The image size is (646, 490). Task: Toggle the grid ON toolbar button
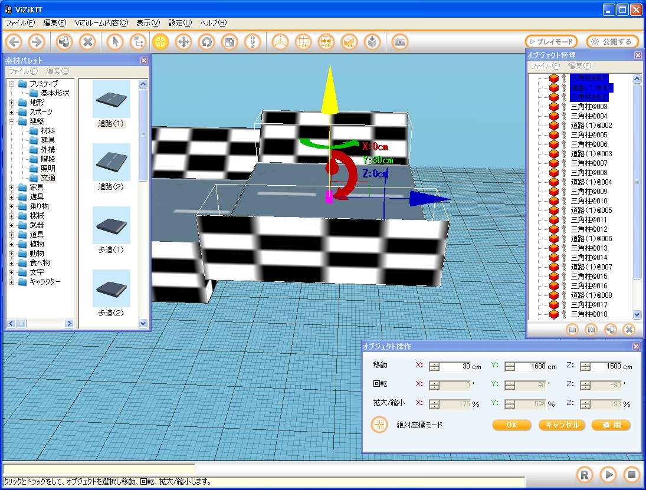click(303, 42)
